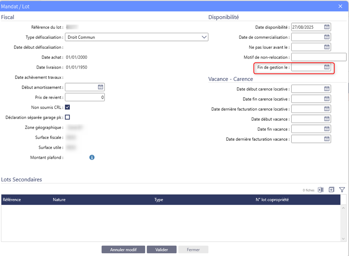This screenshot has width=349, height=256.
Task: Sort table by Référence column header
Action: click(x=12, y=199)
